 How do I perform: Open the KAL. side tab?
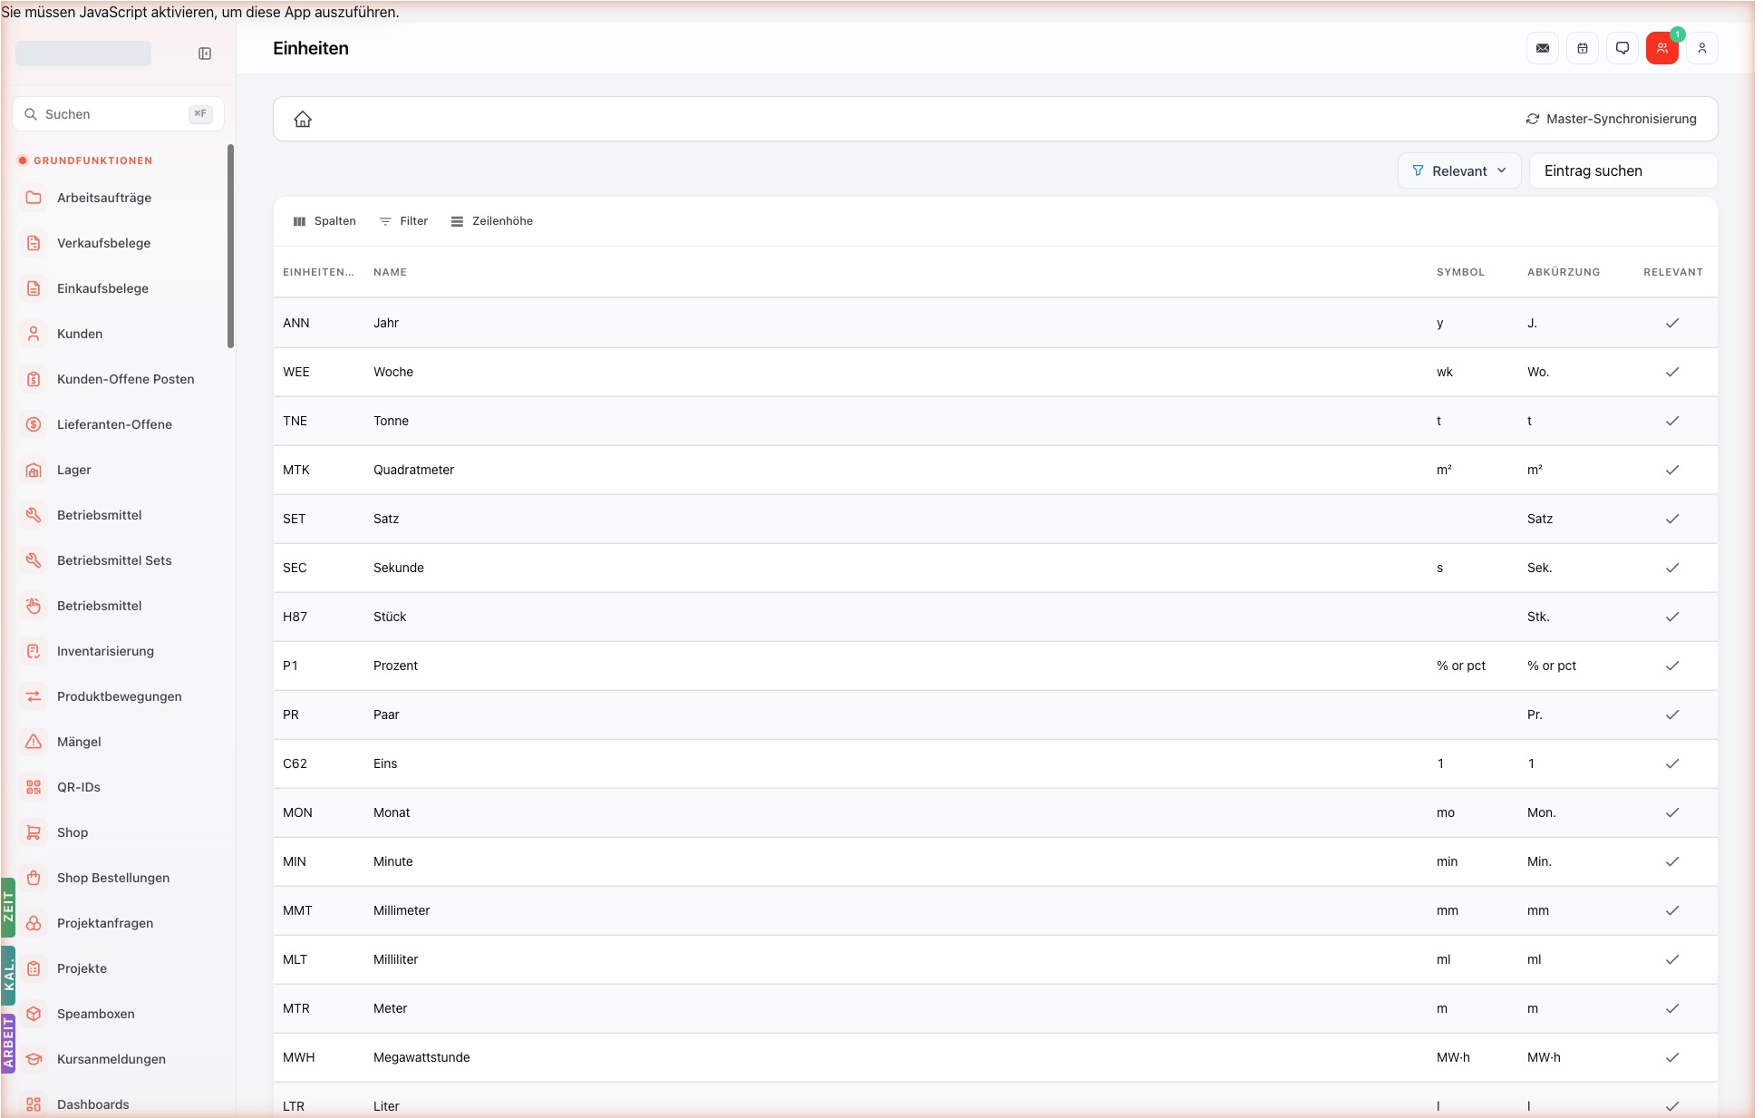[x=8, y=976]
